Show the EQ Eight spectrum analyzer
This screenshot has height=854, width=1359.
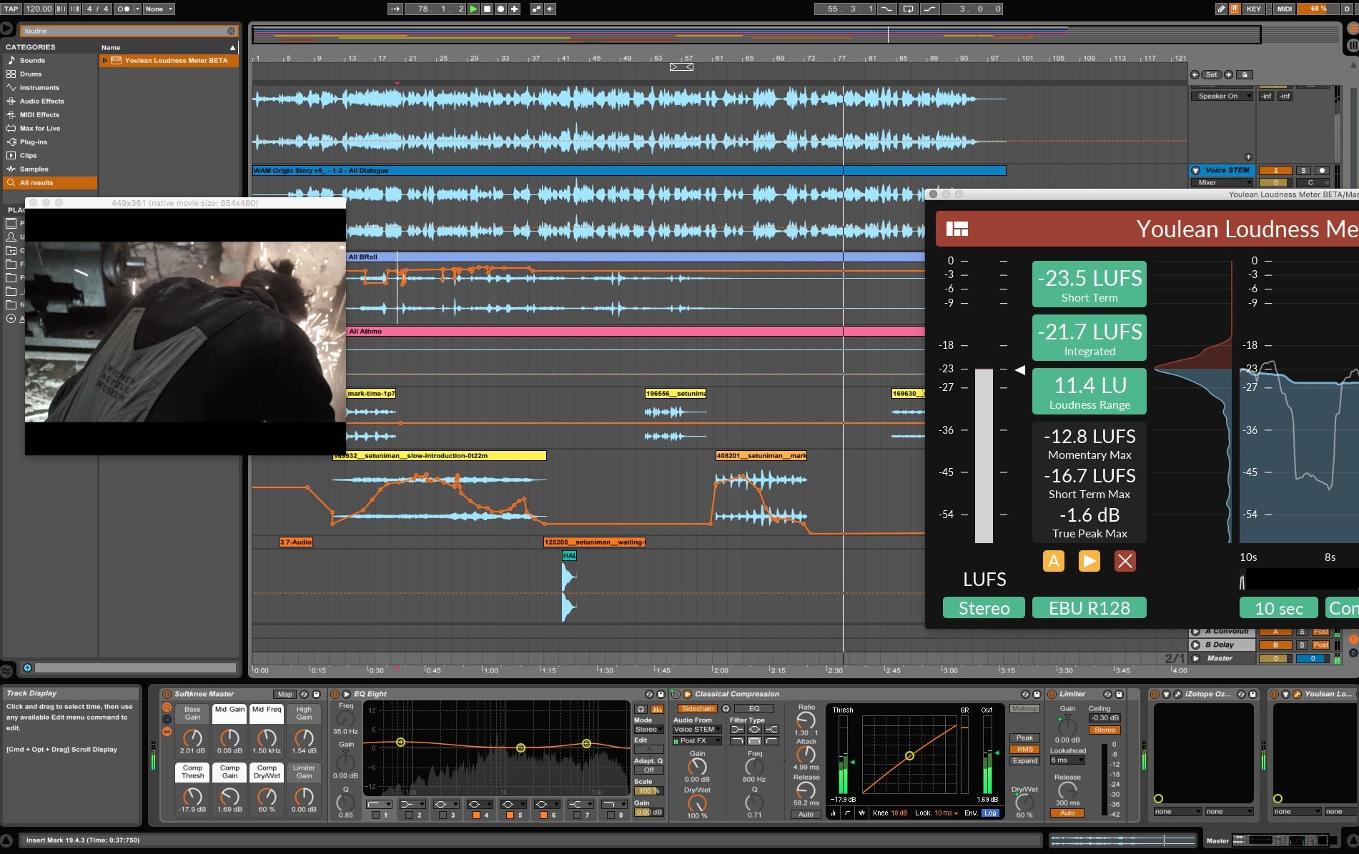click(657, 709)
